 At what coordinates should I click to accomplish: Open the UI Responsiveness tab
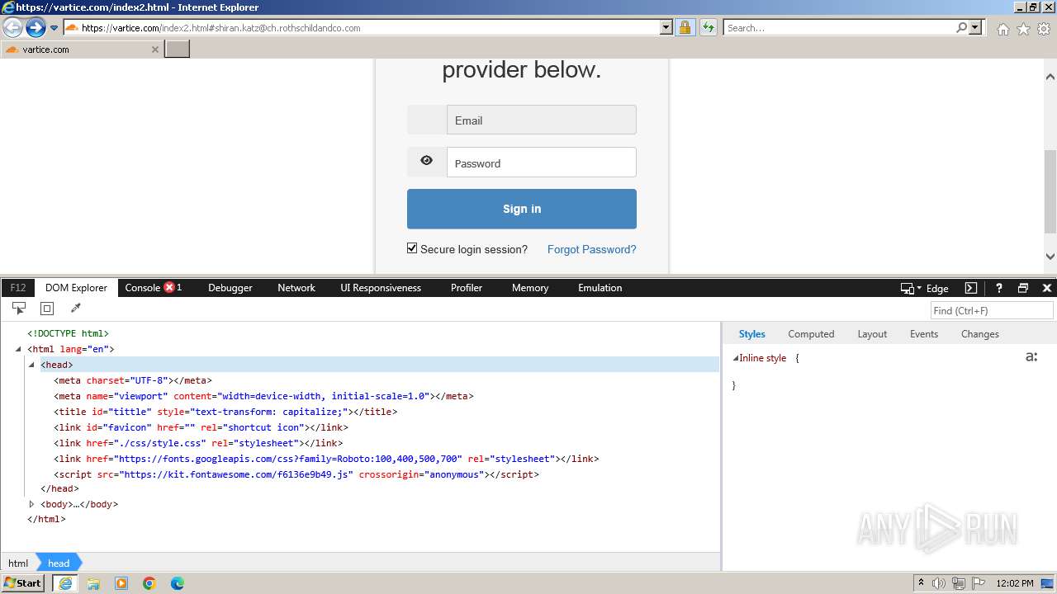coord(381,288)
